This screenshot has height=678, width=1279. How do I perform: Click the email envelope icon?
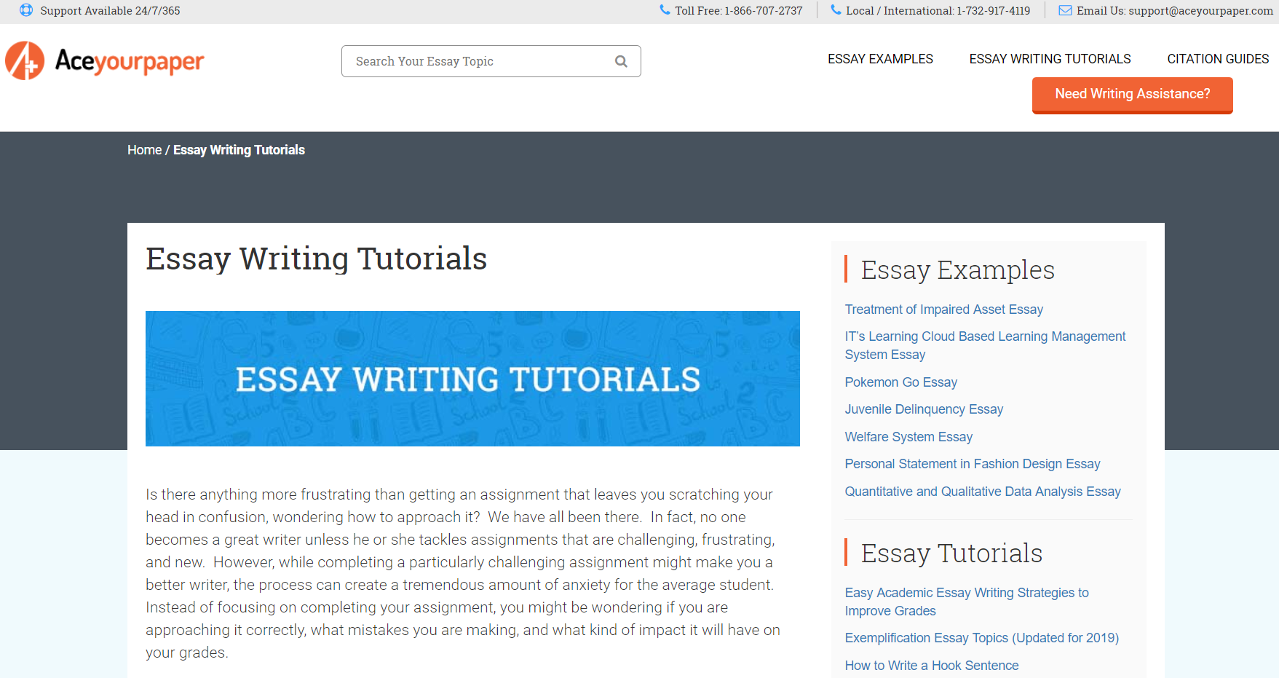click(x=1065, y=10)
